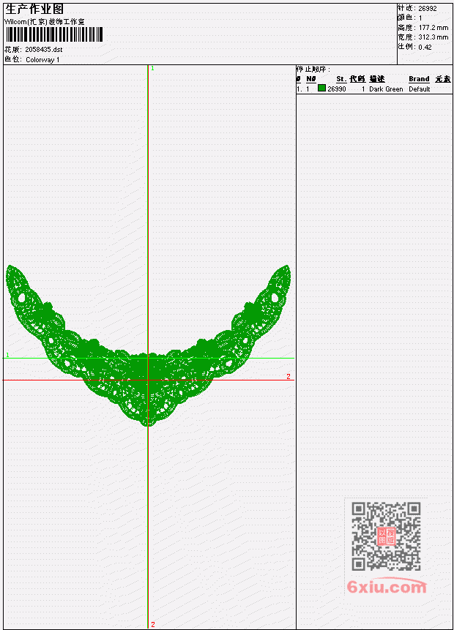Screen dimensions: 454x630
Task: Click the Colorway 1 value
Action: coord(42,59)
